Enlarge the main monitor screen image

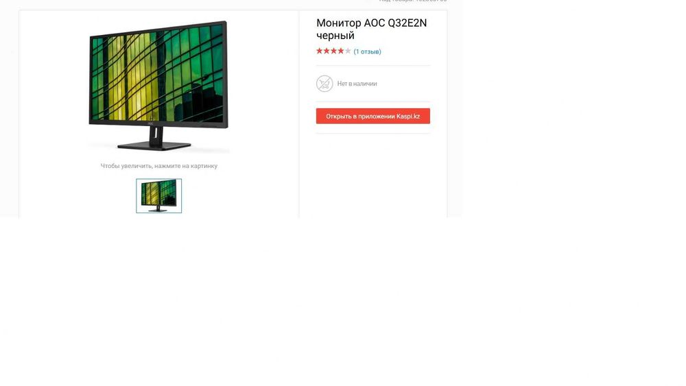(158, 74)
